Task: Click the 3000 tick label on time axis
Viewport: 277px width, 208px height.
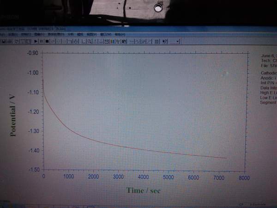Action: pyautogui.click(x=118, y=177)
